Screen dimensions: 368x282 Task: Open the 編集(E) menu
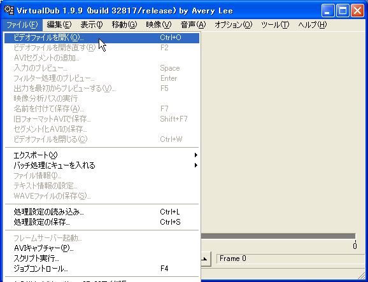pyautogui.click(x=59, y=25)
